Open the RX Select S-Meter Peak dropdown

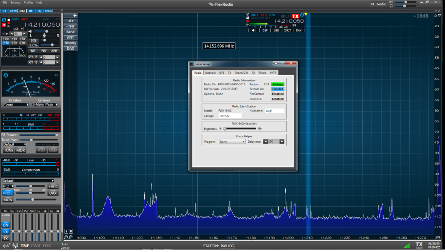coord(44,104)
